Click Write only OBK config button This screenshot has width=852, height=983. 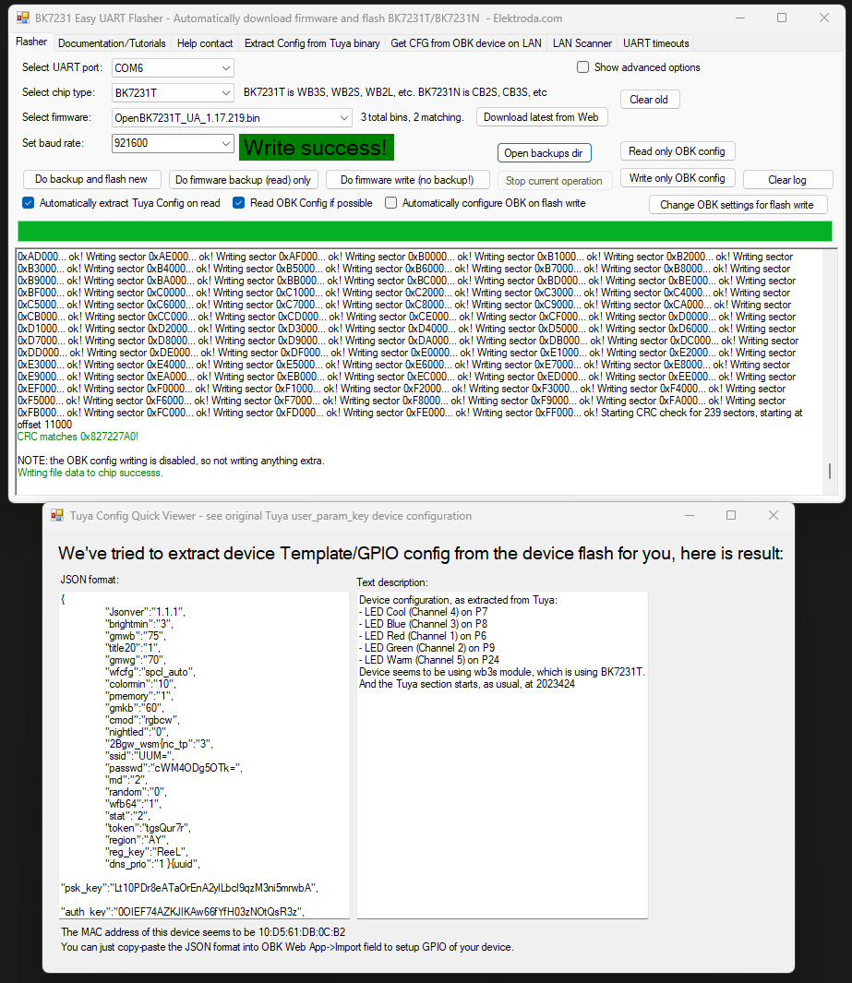pos(678,178)
